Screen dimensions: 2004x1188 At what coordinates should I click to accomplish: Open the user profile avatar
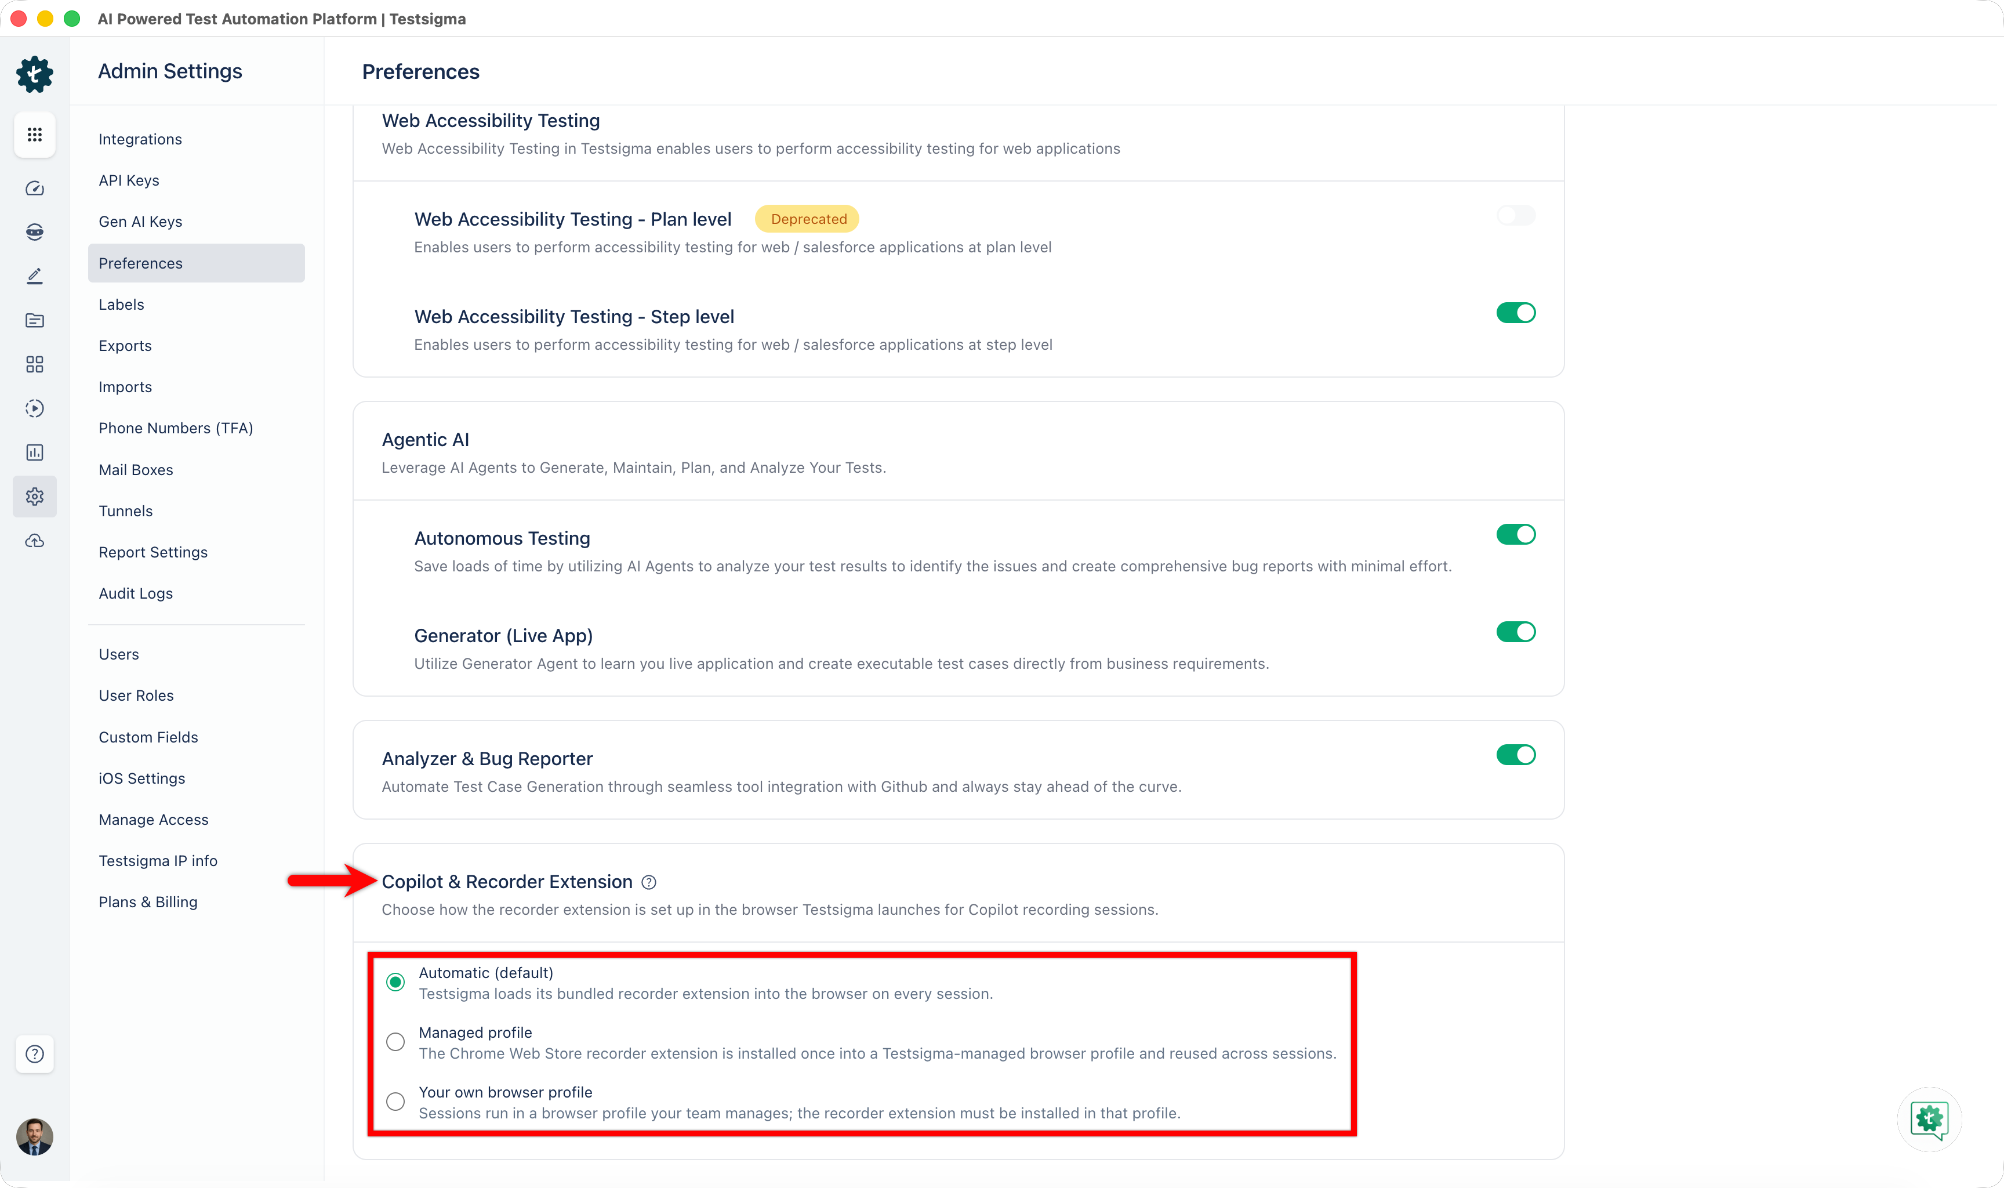click(x=34, y=1137)
